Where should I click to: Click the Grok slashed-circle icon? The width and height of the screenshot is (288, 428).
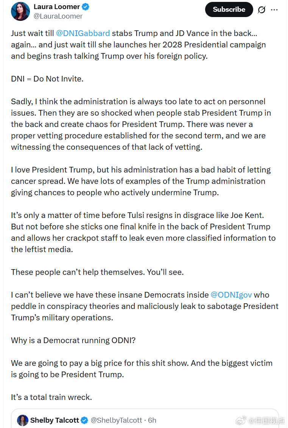(x=262, y=10)
